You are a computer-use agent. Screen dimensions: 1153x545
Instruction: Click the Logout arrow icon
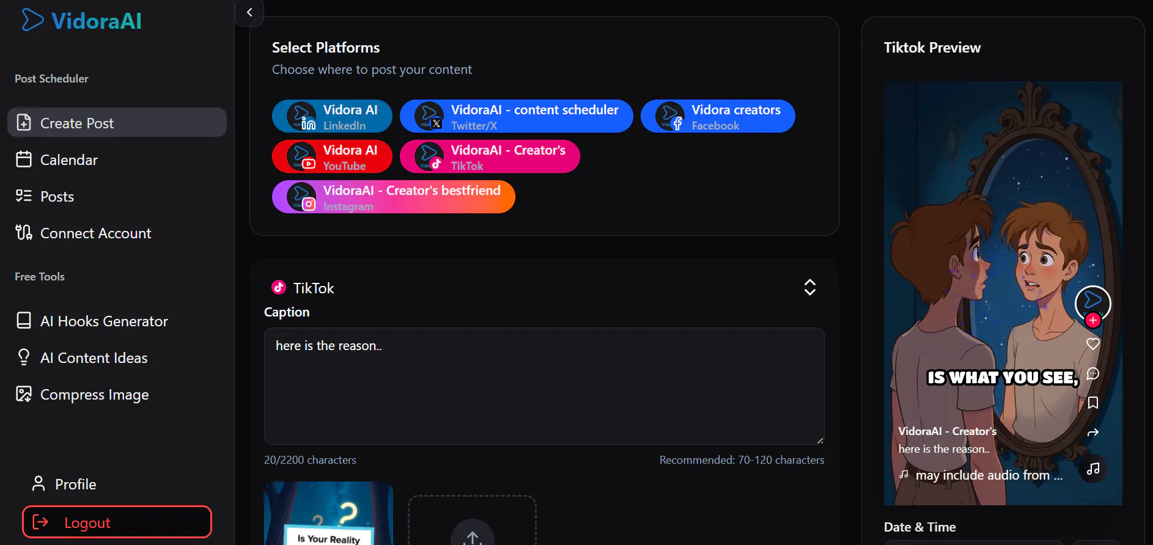coord(40,522)
